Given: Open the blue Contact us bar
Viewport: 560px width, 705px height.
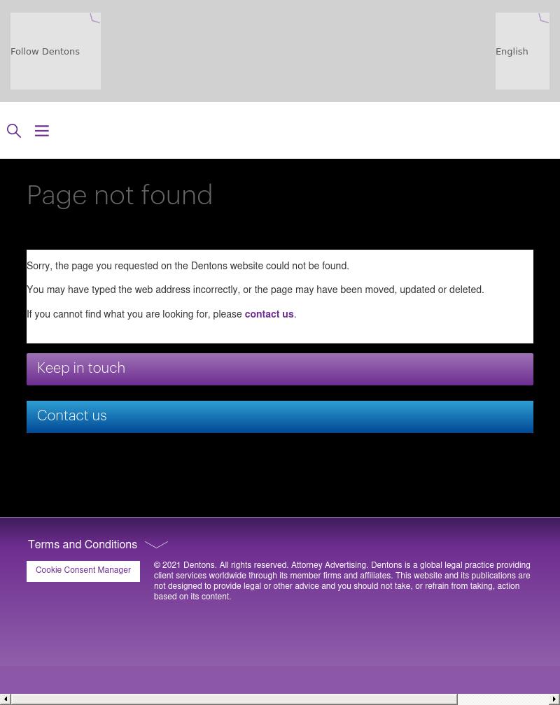Looking at the screenshot, I should [280, 417].
